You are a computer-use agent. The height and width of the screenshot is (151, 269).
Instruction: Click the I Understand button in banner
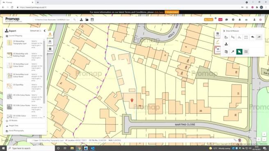click(172, 12)
